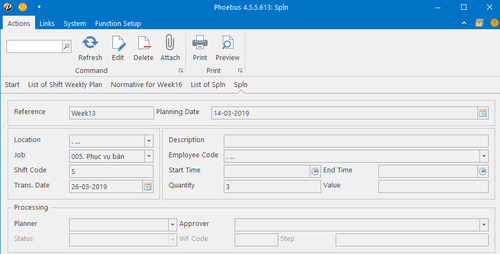Screen dimensions: 500x254
Task: Open the Function Setup tab
Action: pos(118,23)
